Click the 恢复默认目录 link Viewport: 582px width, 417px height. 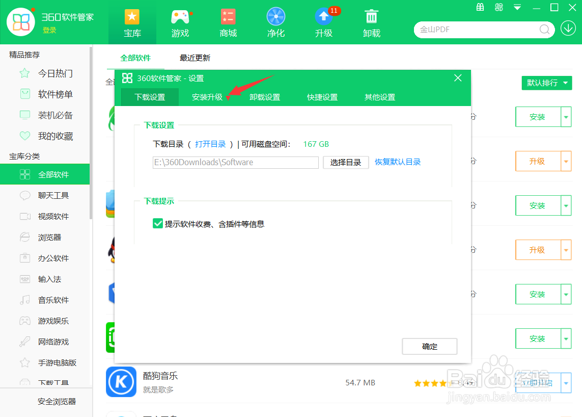coord(398,162)
